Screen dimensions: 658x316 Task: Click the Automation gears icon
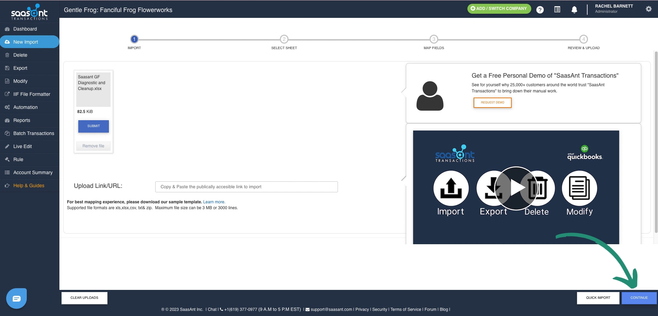(7, 107)
